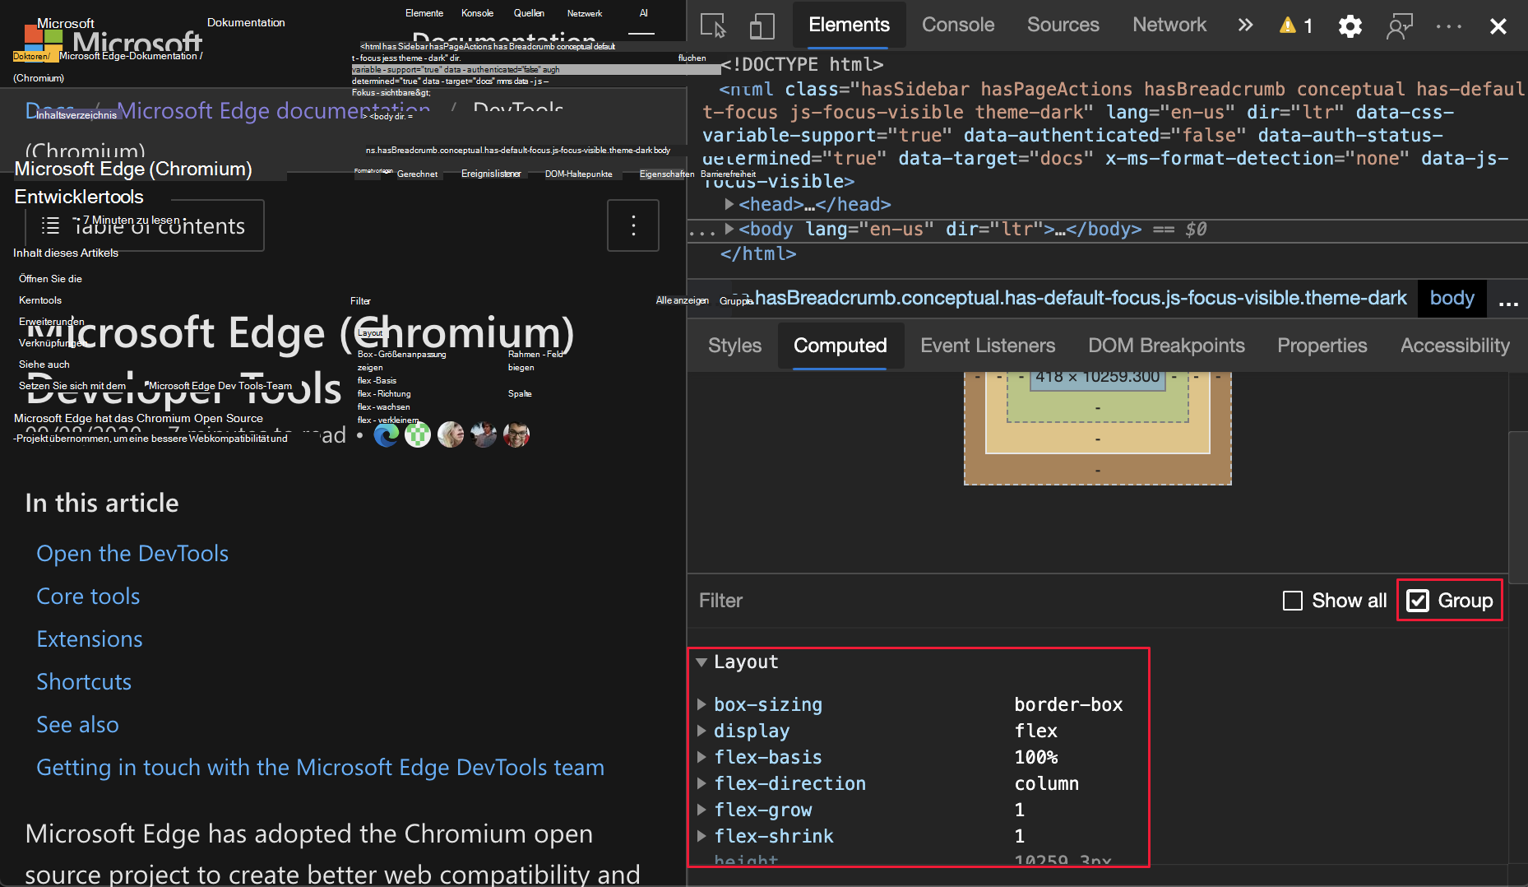Click the feedback/people icon in DevTools
The width and height of the screenshot is (1528, 887).
1399,26
